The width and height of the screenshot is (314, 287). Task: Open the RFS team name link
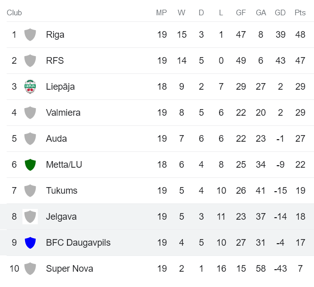[x=55, y=61]
